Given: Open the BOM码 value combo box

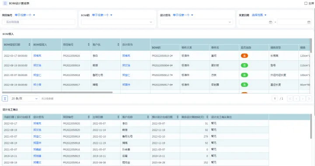Looking at the screenshot, I should tap(118, 22).
